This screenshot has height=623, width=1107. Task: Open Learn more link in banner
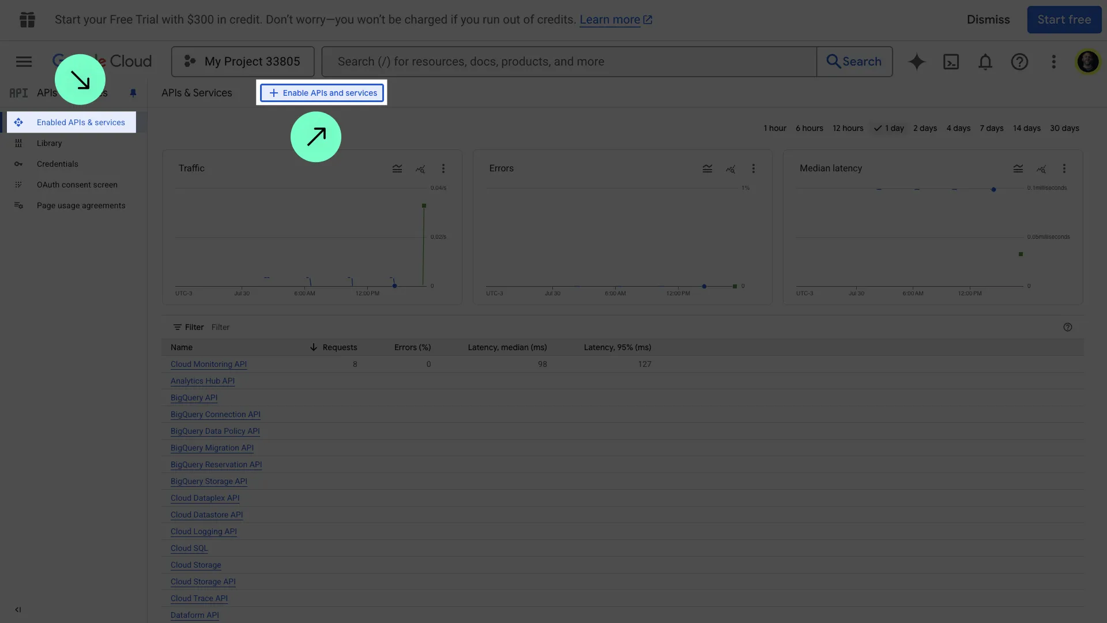616,20
